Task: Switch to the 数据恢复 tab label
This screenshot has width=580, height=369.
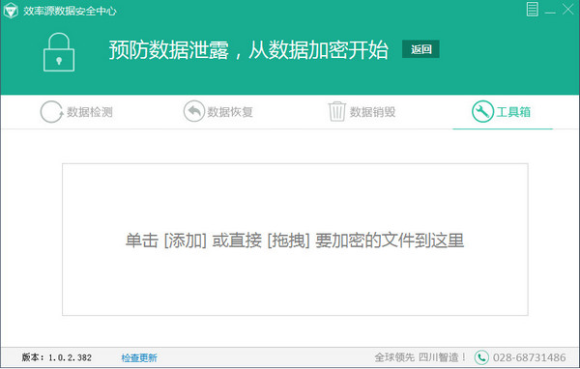Action: tap(230, 112)
